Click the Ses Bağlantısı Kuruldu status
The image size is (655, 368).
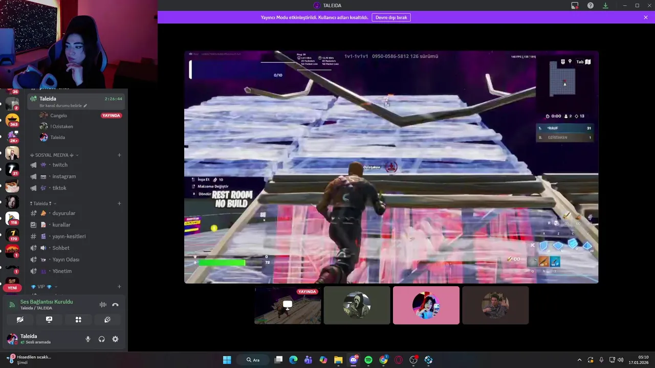tap(47, 302)
